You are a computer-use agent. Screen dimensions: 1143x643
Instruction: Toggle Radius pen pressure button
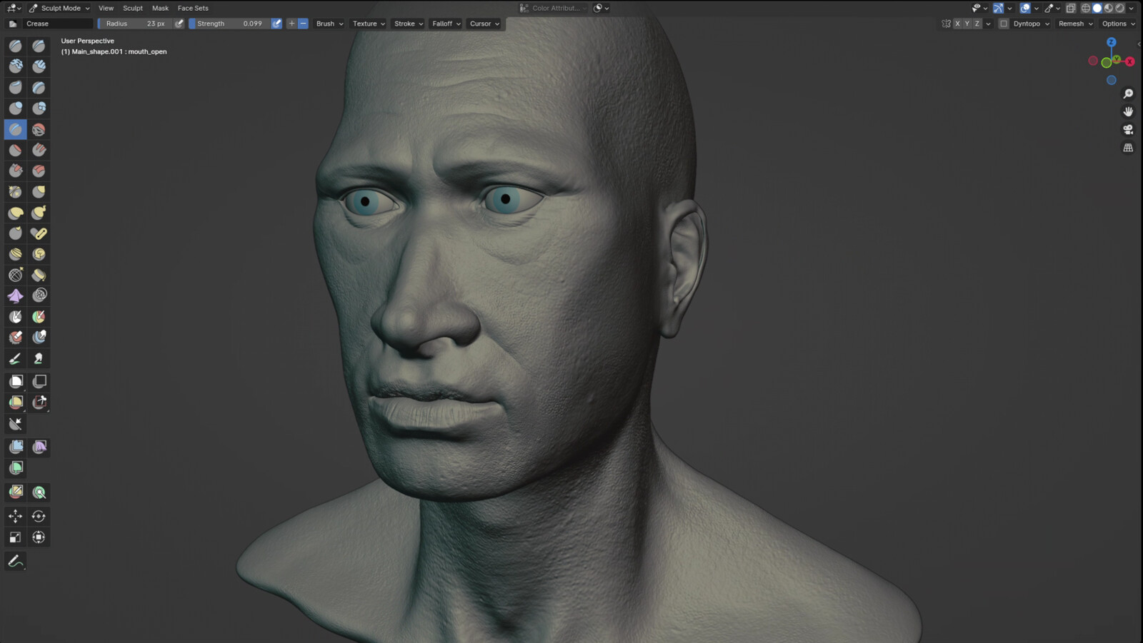tap(179, 24)
